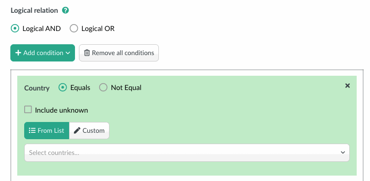The width and height of the screenshot is (370, 181).
Task: Select the Logical OR radio button
Action: point(74,29)
